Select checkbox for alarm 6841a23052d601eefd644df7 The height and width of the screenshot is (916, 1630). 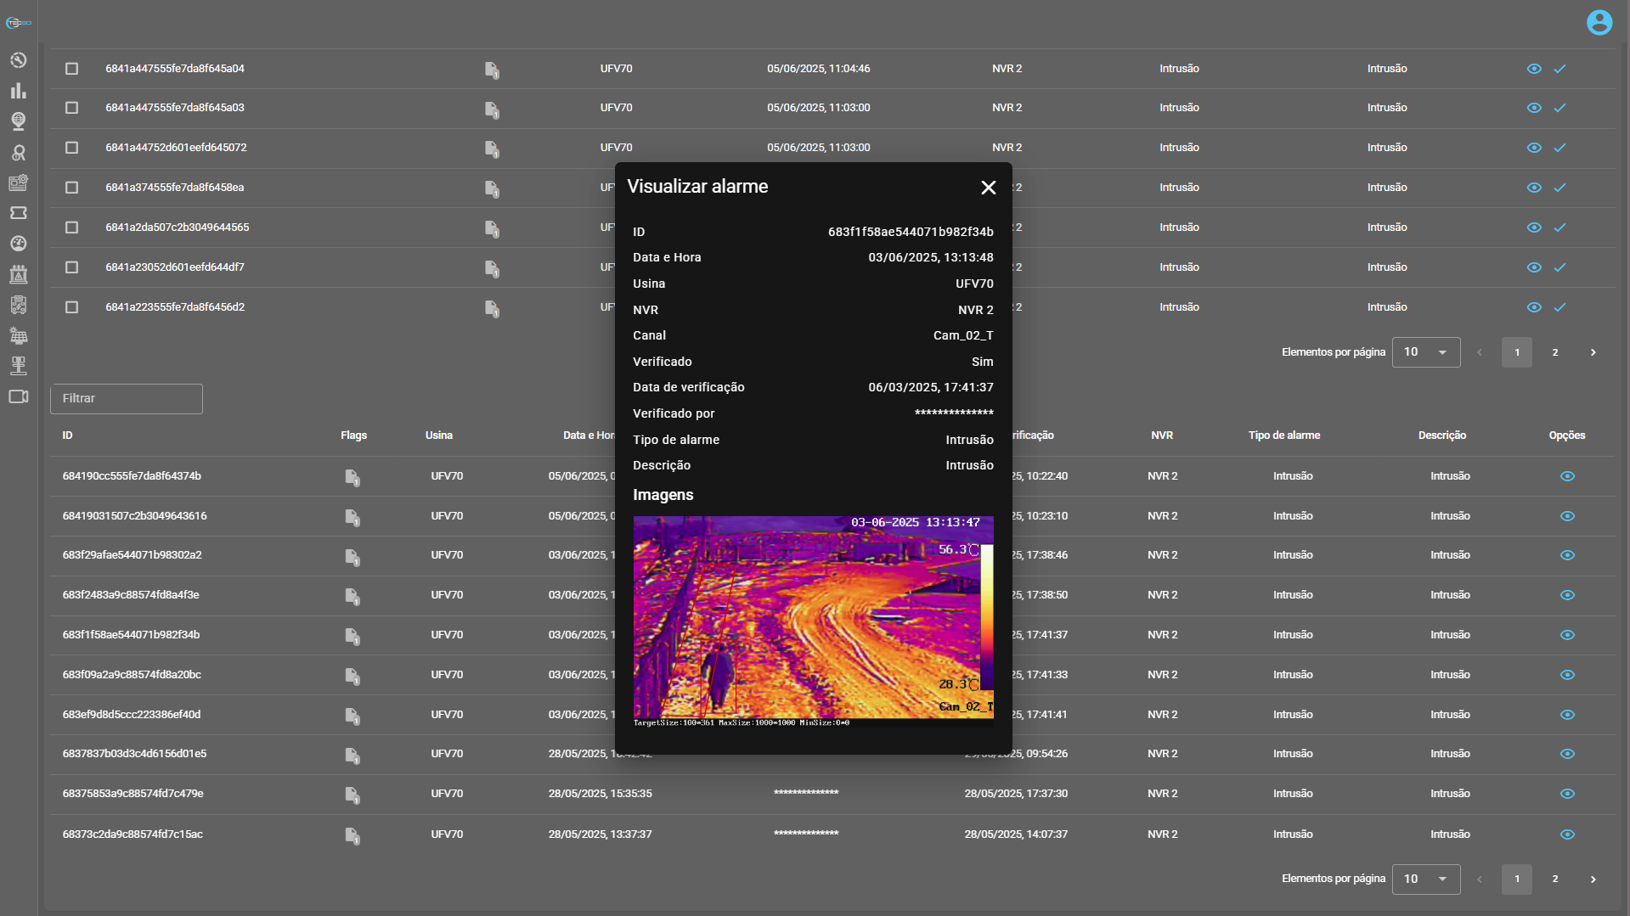click(x=71, y=267)
